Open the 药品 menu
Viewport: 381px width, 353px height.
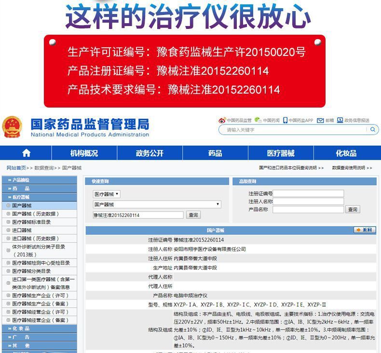tap(215, 153)
